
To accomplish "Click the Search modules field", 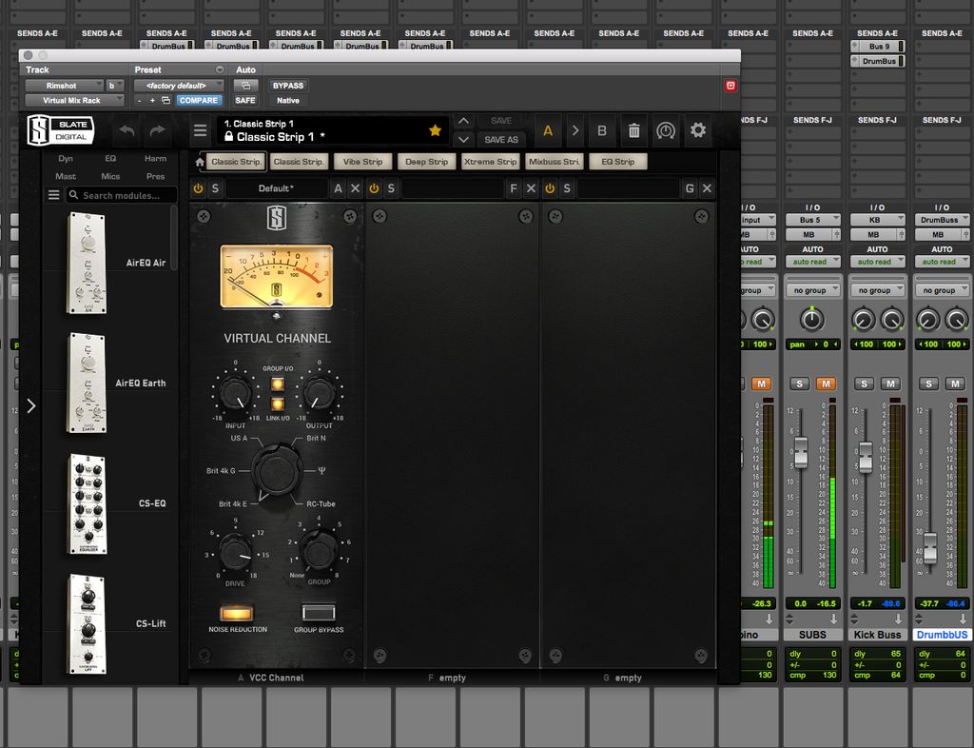I will coord(122,195).
